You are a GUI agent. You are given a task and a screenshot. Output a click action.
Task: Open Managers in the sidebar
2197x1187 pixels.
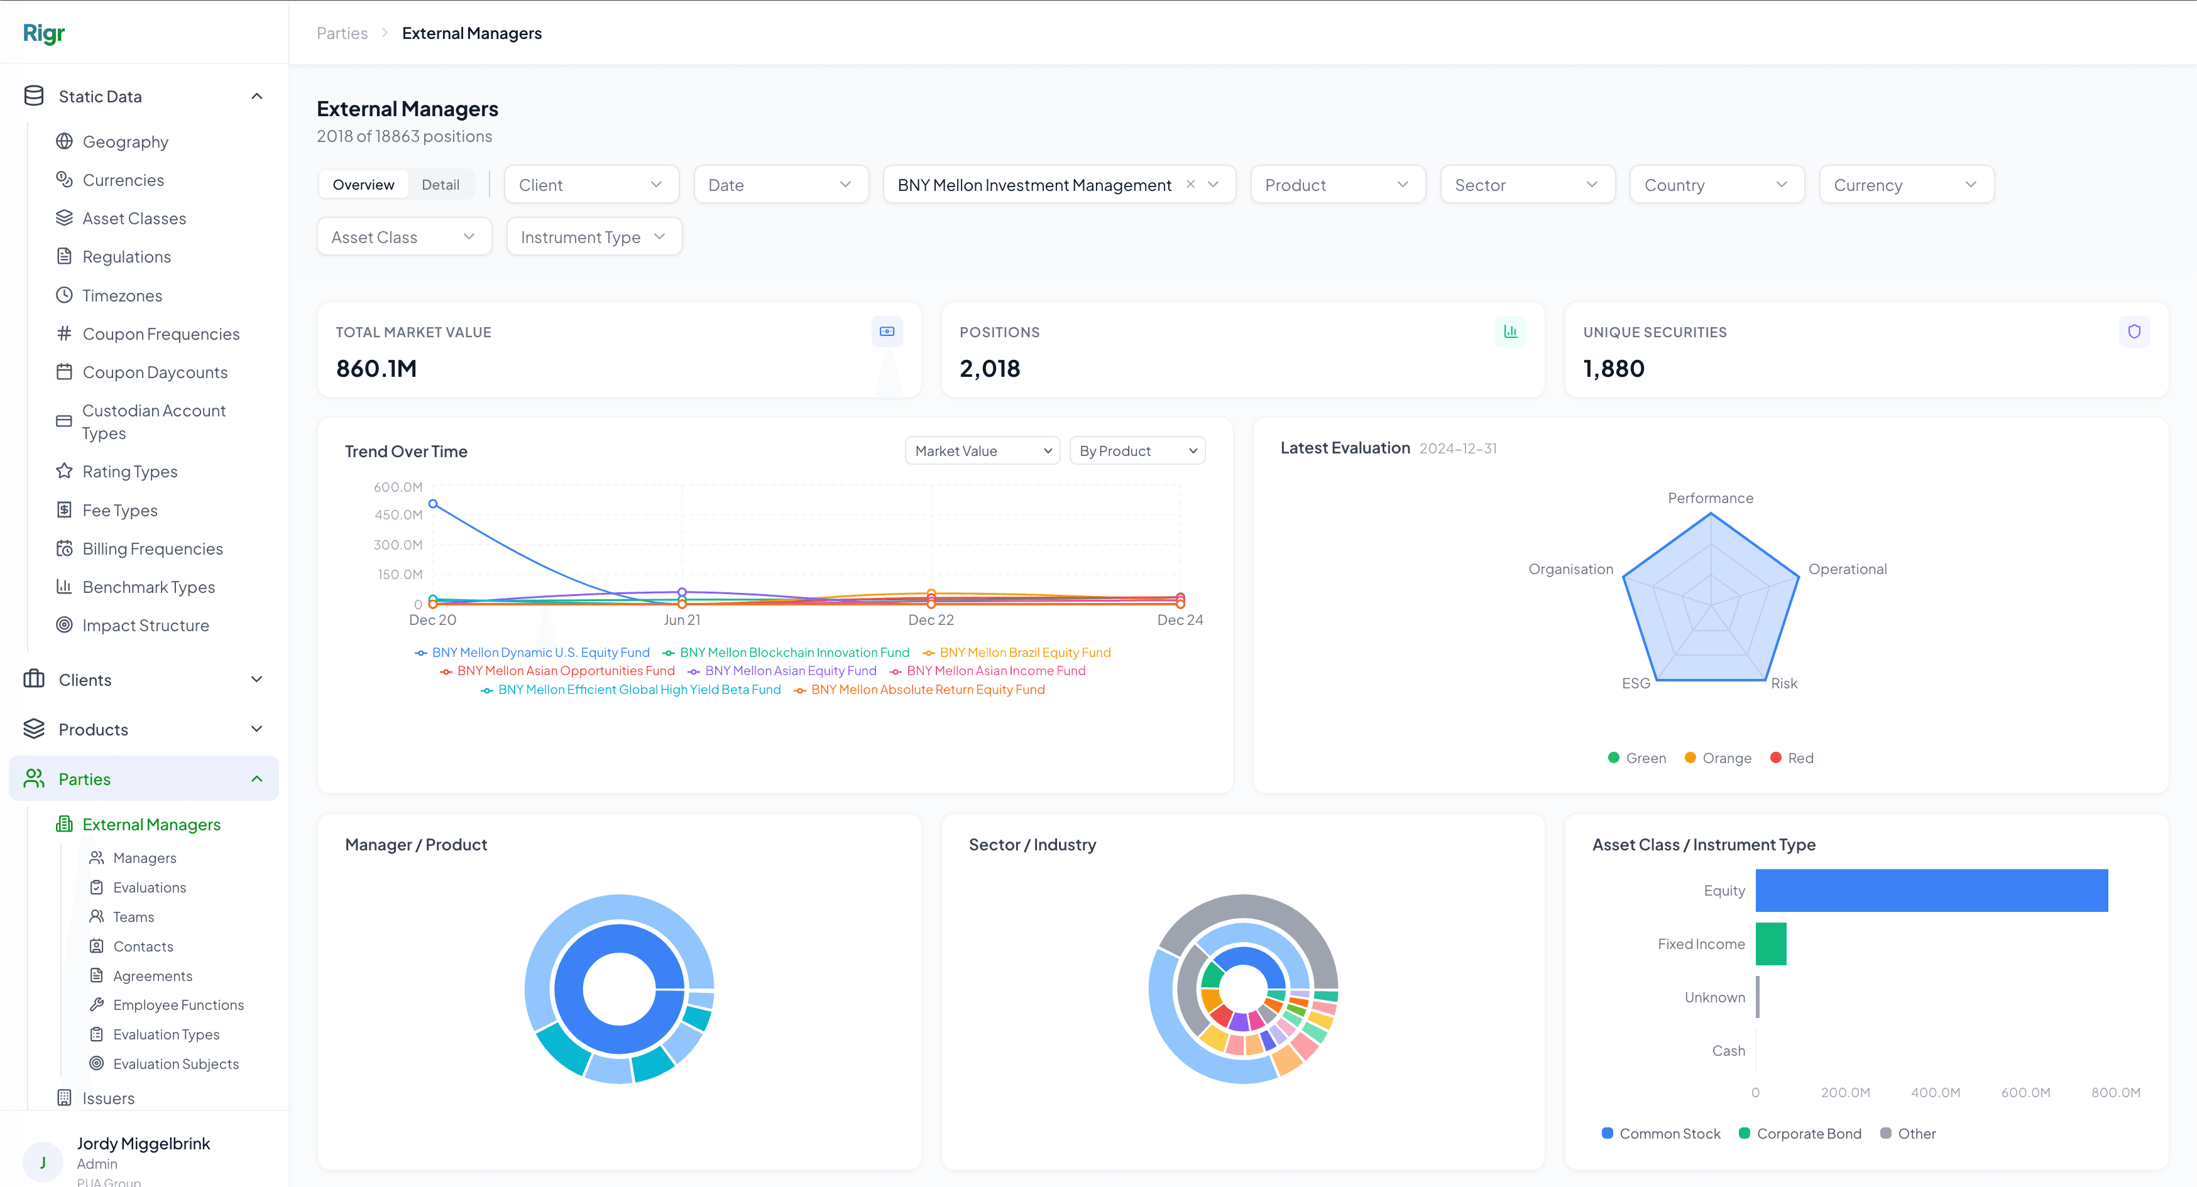(145, 858)
